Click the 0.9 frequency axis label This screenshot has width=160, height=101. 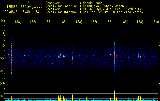coord(2,58)
